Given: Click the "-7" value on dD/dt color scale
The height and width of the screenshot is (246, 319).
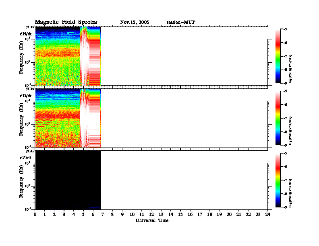Looking at the screenshot, I should pos(286,118).
